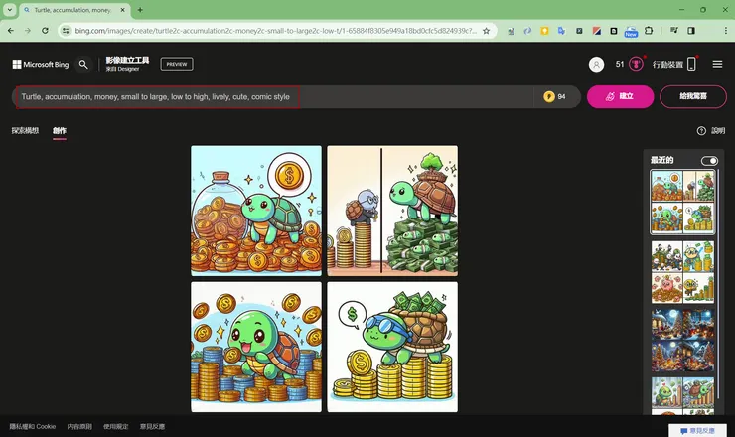Open the Terms of Use footer link
Screen dimensions: 735x437
[x=116, y=427]
